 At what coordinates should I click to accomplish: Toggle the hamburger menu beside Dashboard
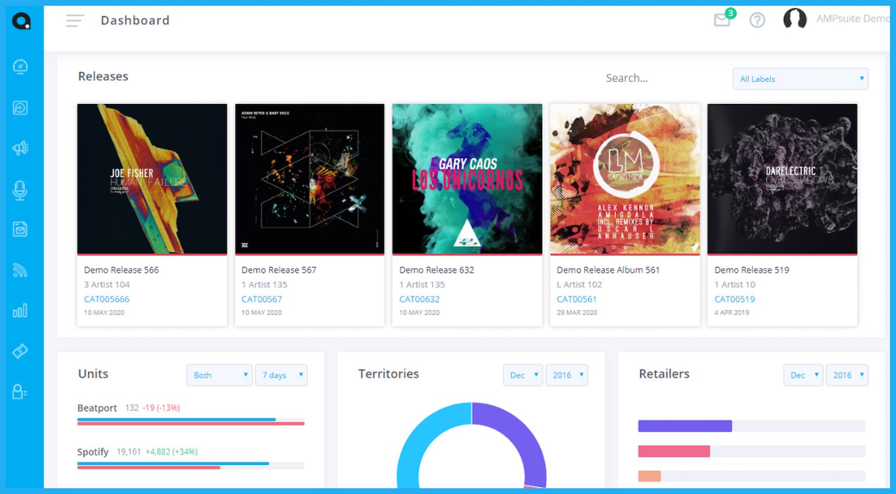pos(75,21)
